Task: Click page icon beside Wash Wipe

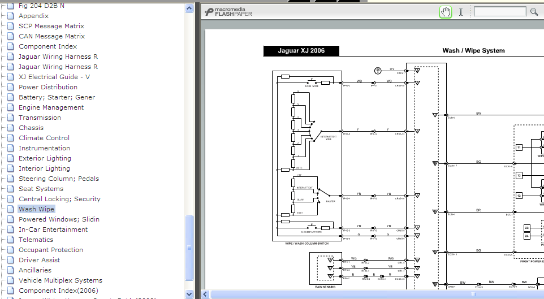Action: [11, 209]
